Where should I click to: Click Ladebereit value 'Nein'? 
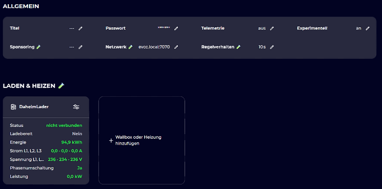(x=77, y=134)
